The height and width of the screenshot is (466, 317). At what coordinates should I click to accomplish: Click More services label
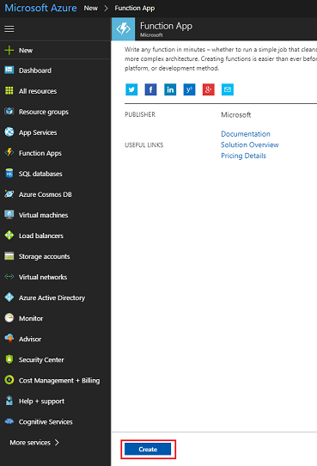[30, 443]
